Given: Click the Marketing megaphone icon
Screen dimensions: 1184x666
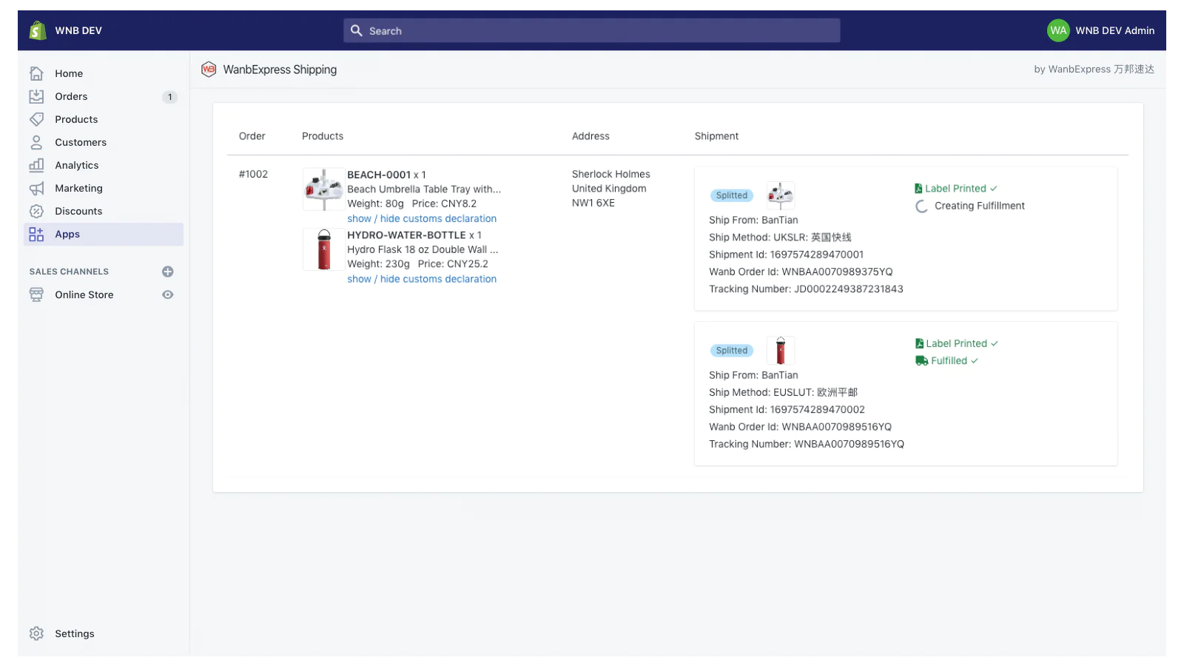Looking at the screenshot, I should 36,188.
